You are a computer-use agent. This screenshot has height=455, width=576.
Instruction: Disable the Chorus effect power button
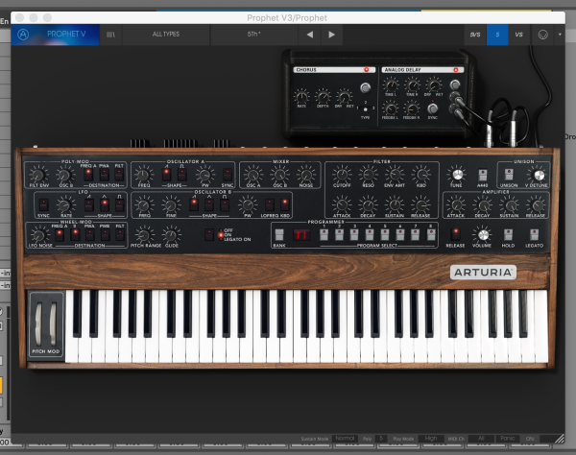(x=366, y=70)
